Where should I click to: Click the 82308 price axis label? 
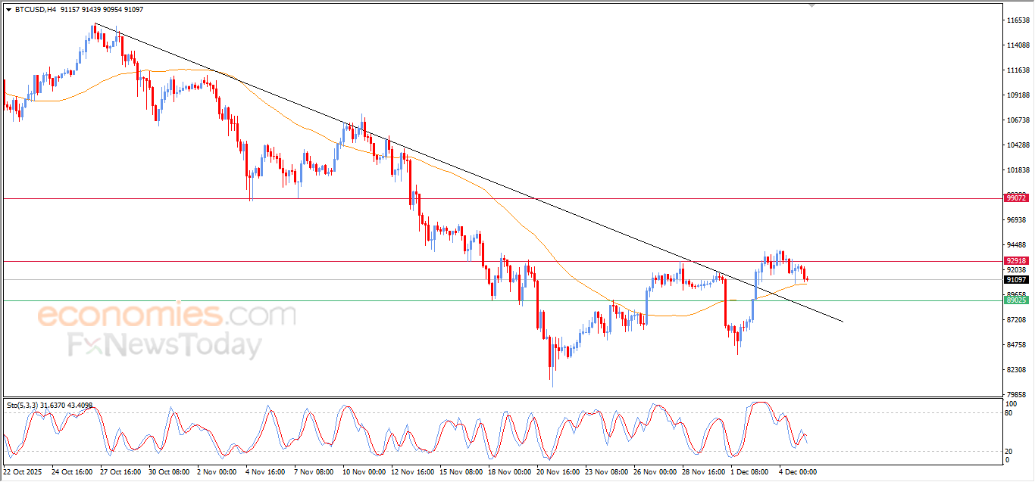coord(1017,370)
